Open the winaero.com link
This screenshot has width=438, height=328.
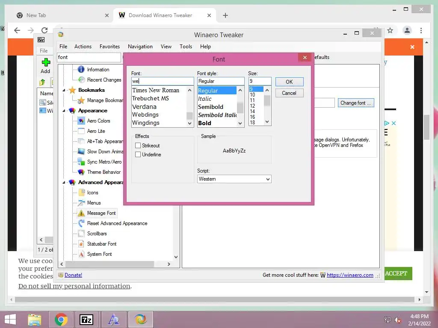[x=350, y=275]
